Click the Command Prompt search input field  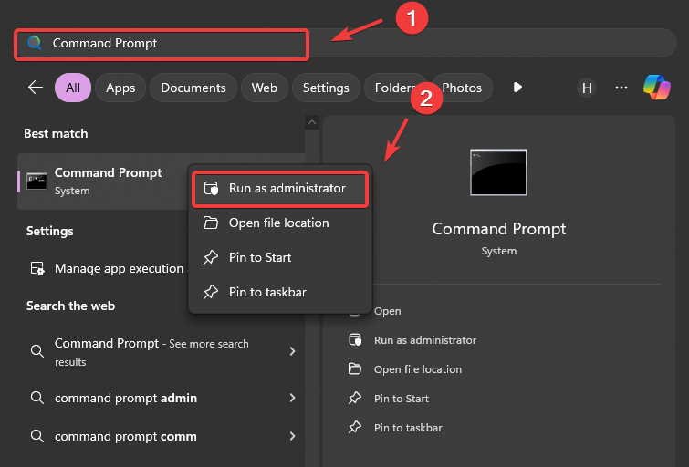pos(173,44)
